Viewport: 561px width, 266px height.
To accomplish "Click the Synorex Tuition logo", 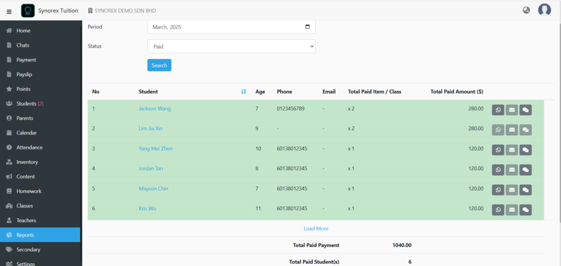I will (28, 11).
